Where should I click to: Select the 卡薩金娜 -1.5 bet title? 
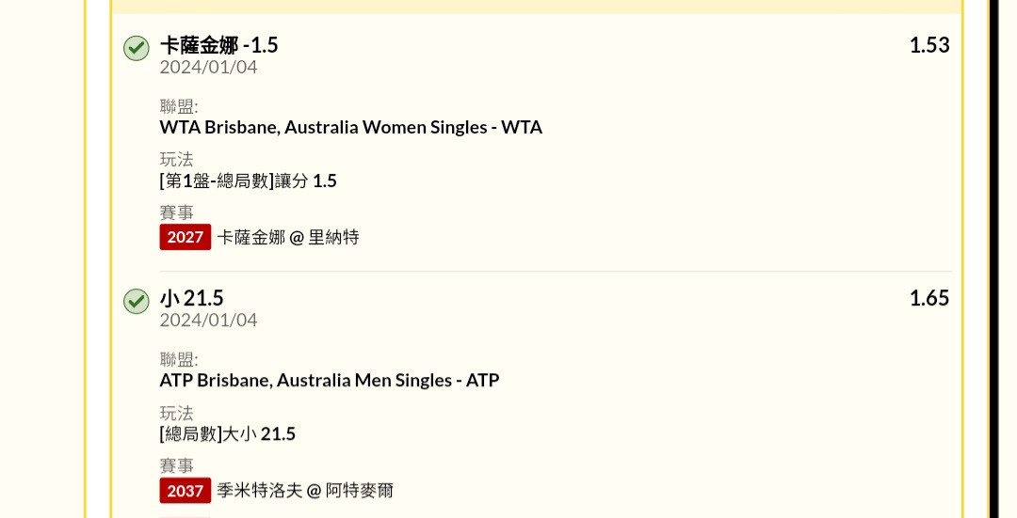point(218,44)
